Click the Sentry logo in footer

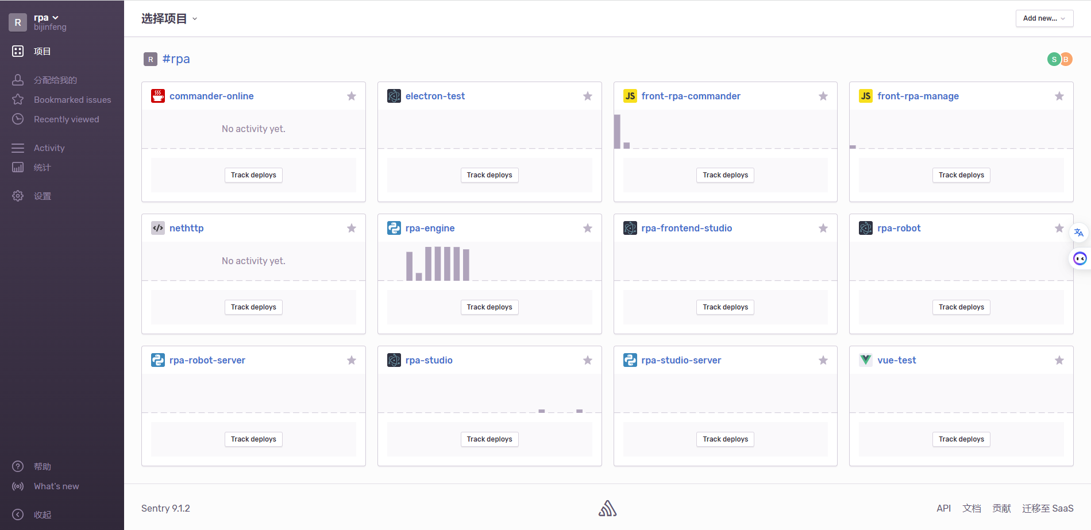608,508
